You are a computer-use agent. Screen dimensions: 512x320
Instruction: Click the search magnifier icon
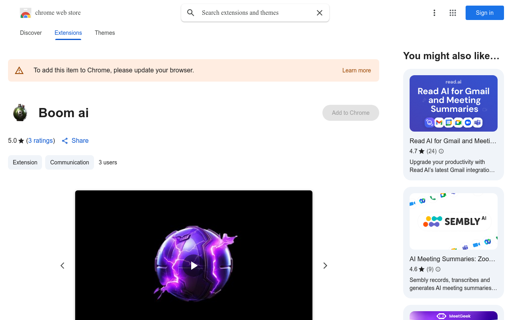pyautogui.click(x=191, y=13)
